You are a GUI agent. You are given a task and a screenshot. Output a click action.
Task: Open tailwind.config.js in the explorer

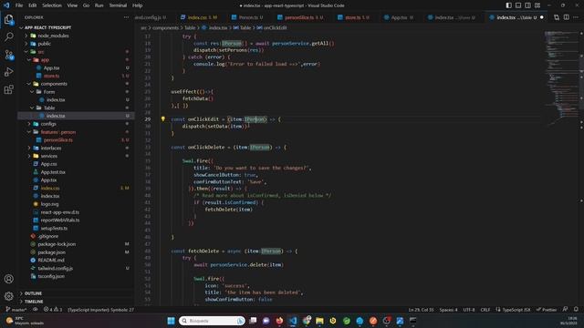click(55, 268)
